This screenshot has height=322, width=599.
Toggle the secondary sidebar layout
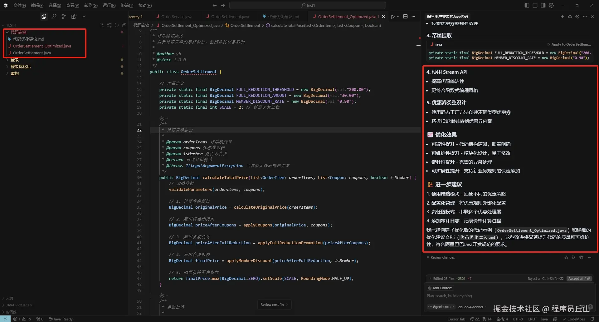click(x=543, y=5)
